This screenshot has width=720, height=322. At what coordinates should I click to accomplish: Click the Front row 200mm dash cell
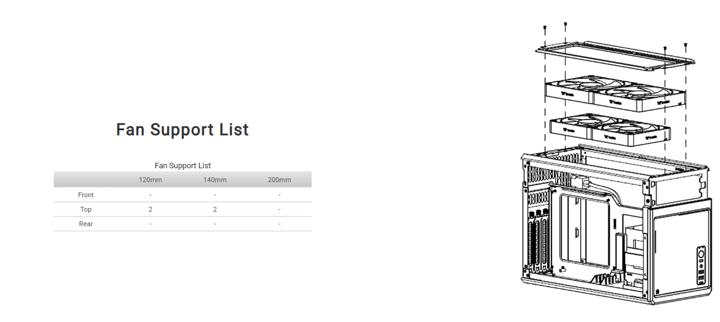click(280, 195)
